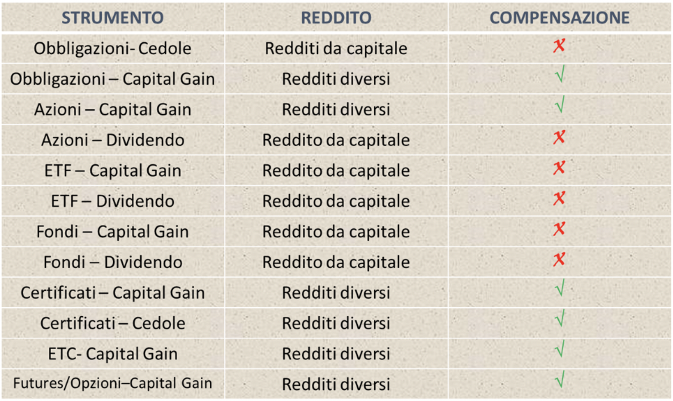This screenshot has height=401, width=673.
Task: Click the Fondi – Dividendo cell
Action: pyautogui.click(x=113, y=262)
